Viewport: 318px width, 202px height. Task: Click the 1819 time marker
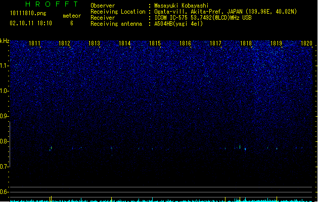(276, 43)
